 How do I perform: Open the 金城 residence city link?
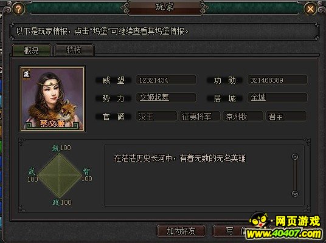click(258, 97)
